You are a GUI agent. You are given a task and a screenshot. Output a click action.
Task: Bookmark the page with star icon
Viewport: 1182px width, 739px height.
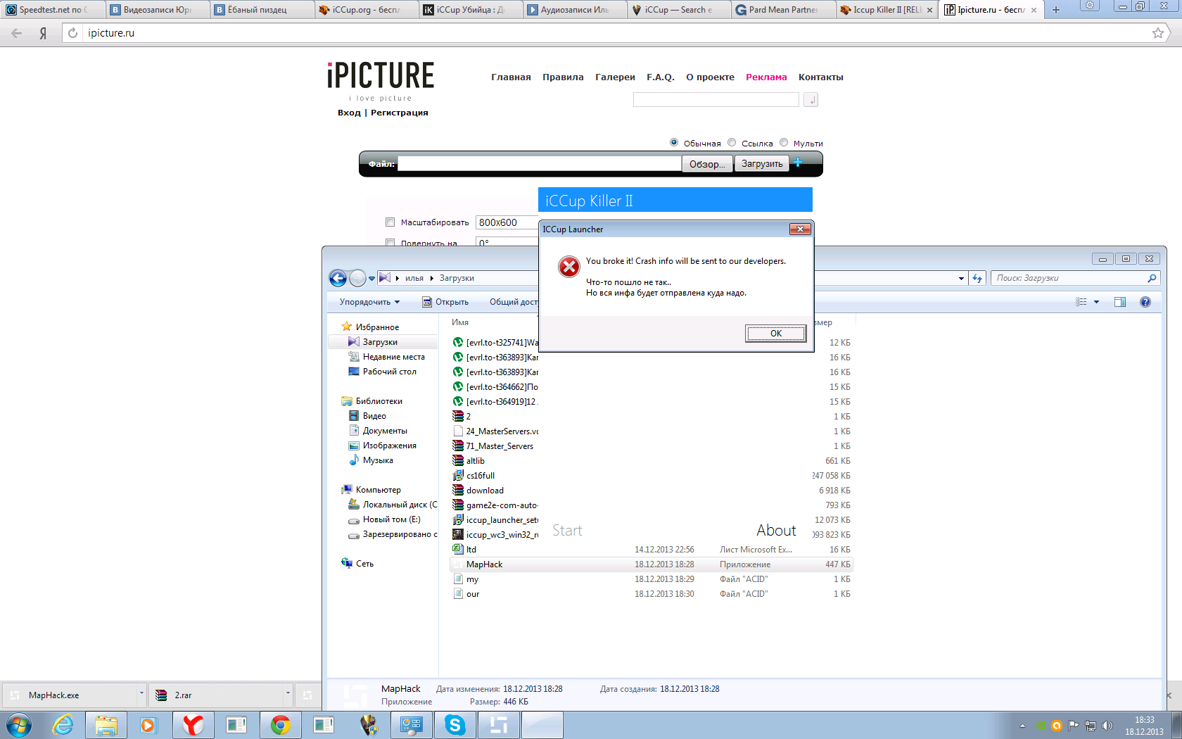pyautogui.click(x=1157, y=33)
